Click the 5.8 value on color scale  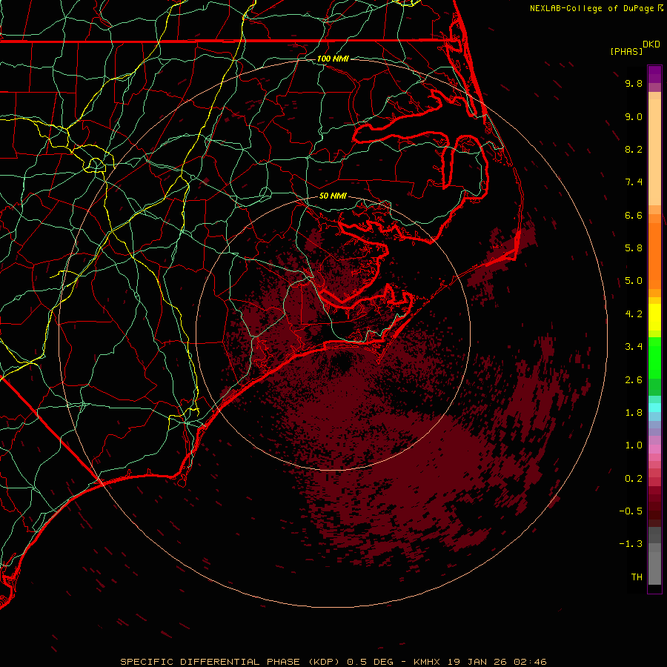click(x=634, y=248)
